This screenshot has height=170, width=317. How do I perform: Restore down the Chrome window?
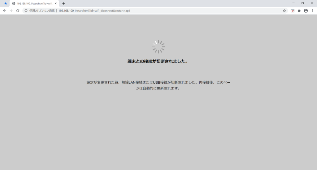pyautogui.click(x=303, y=3)
